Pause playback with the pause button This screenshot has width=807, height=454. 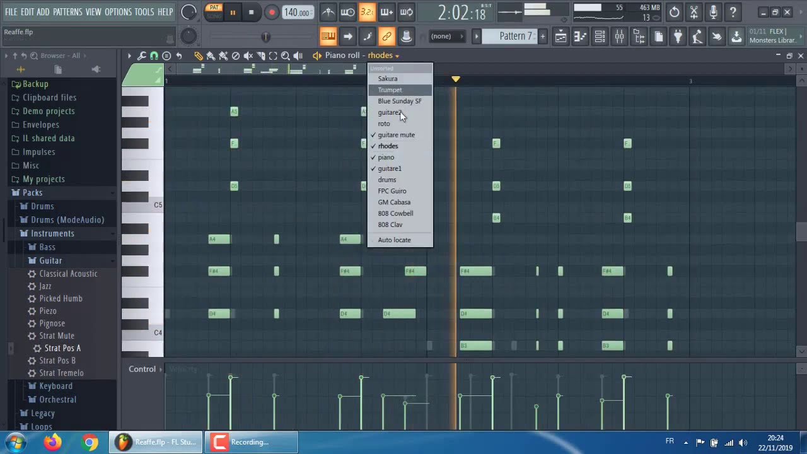click(x=233, y=13)
